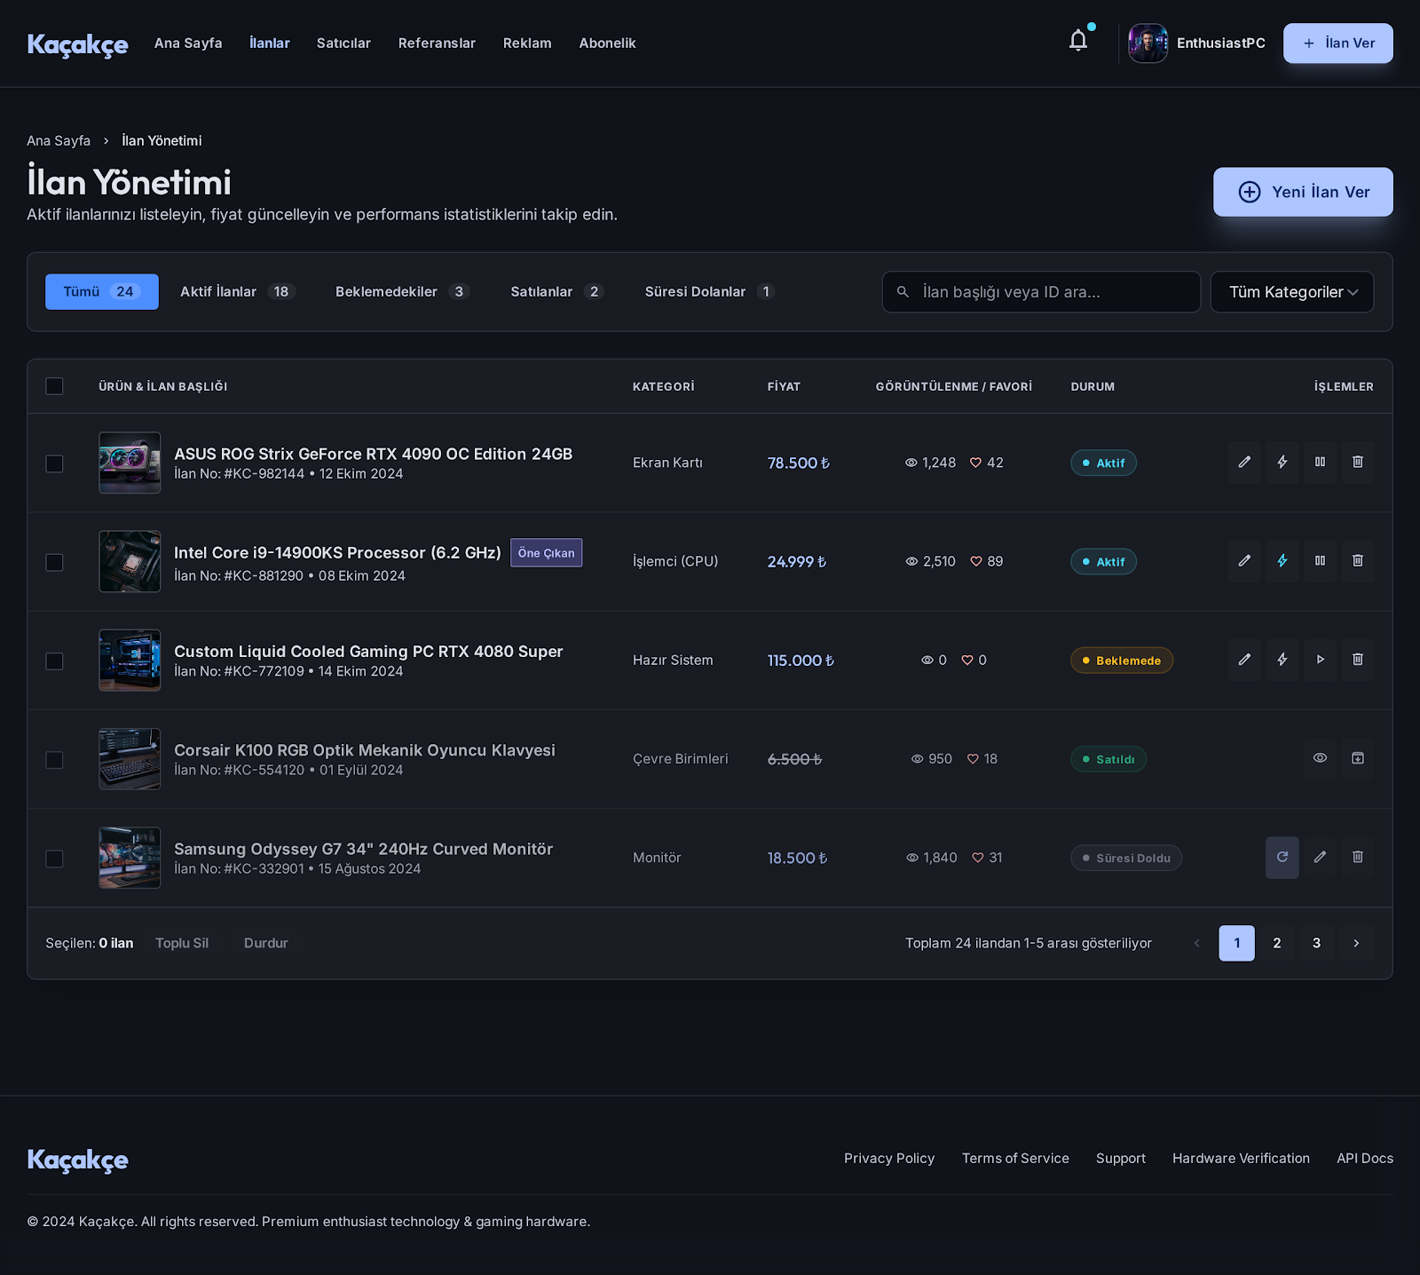Click the İlan Ver button in the header
1420x1275 pixels.
coord(1337,44)
